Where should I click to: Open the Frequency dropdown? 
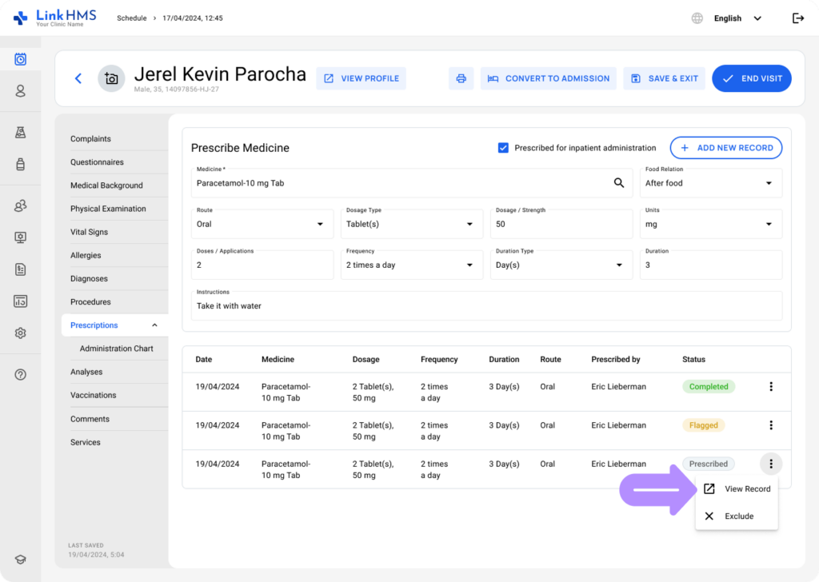point(412,265)
